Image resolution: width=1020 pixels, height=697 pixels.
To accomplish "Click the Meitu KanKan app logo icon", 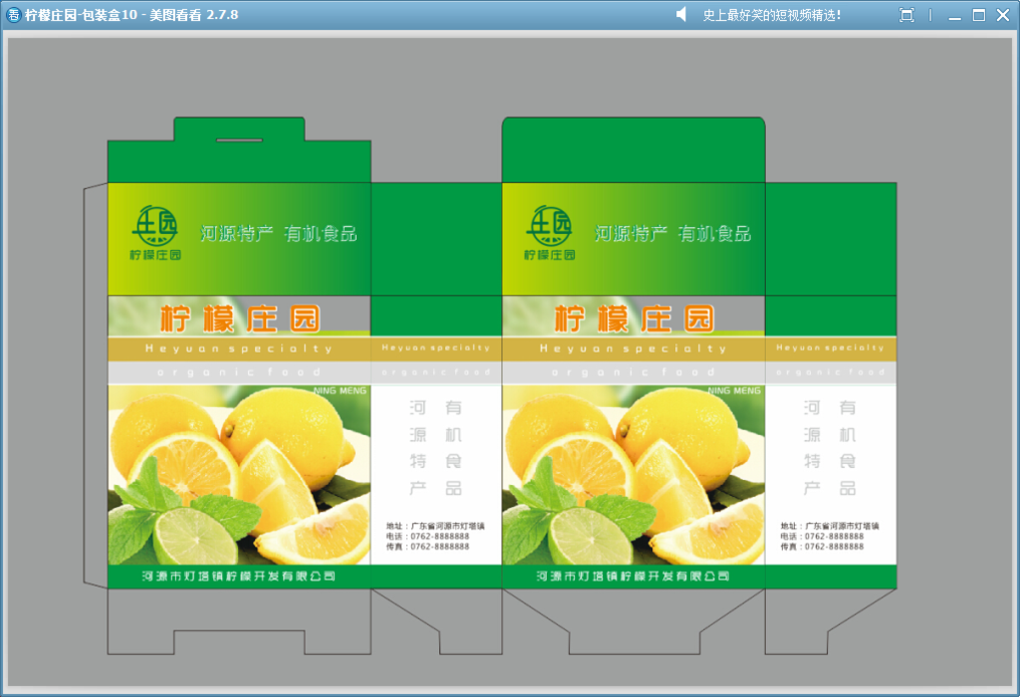I will (x=13, y=15).
